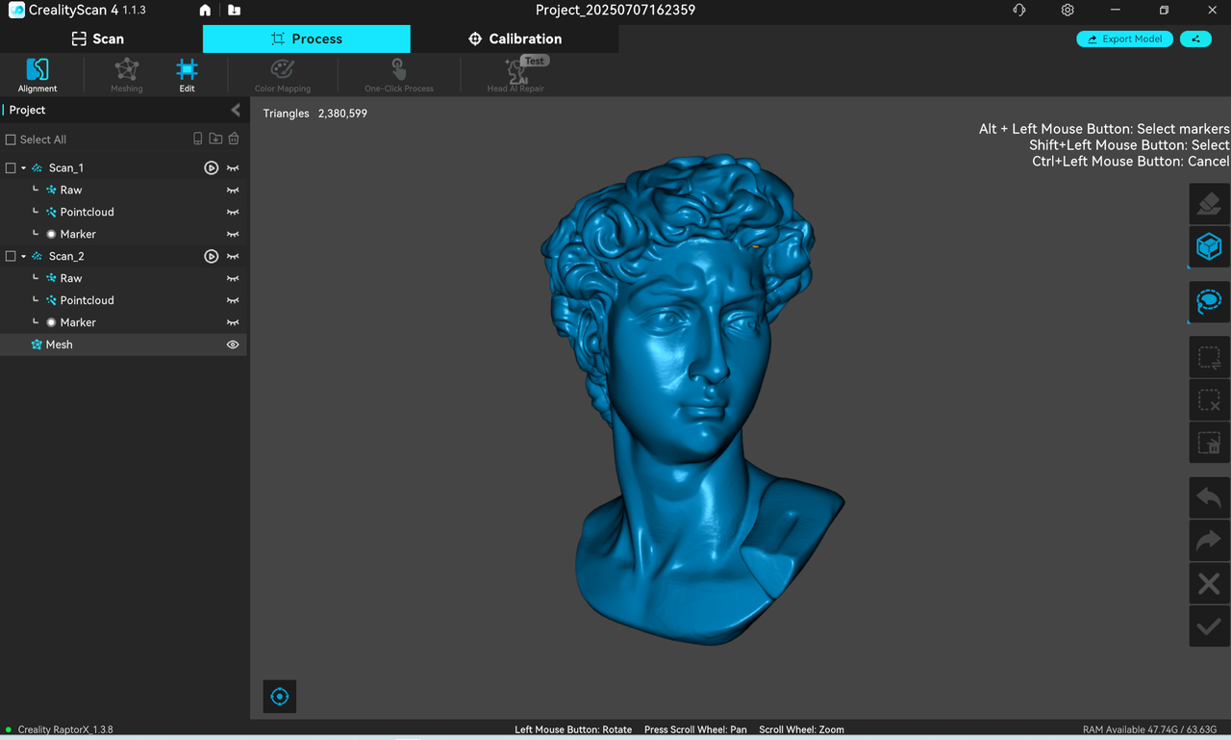Open settings gear

point(1068,11)
